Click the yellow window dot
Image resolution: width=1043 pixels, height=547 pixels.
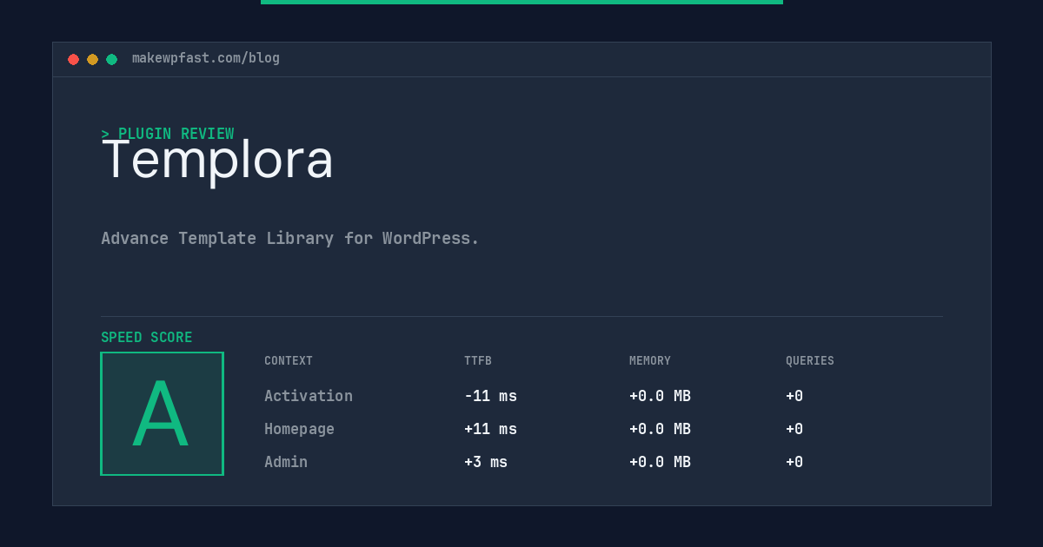coord(93,59)
